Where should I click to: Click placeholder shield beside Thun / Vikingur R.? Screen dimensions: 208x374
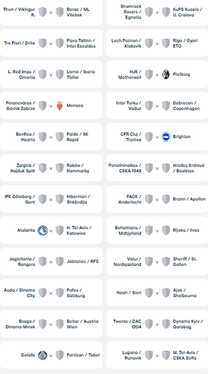(43, 12)
